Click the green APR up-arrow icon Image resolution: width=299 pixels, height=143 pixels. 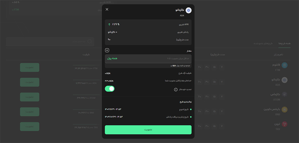click(x=109, y=25)
